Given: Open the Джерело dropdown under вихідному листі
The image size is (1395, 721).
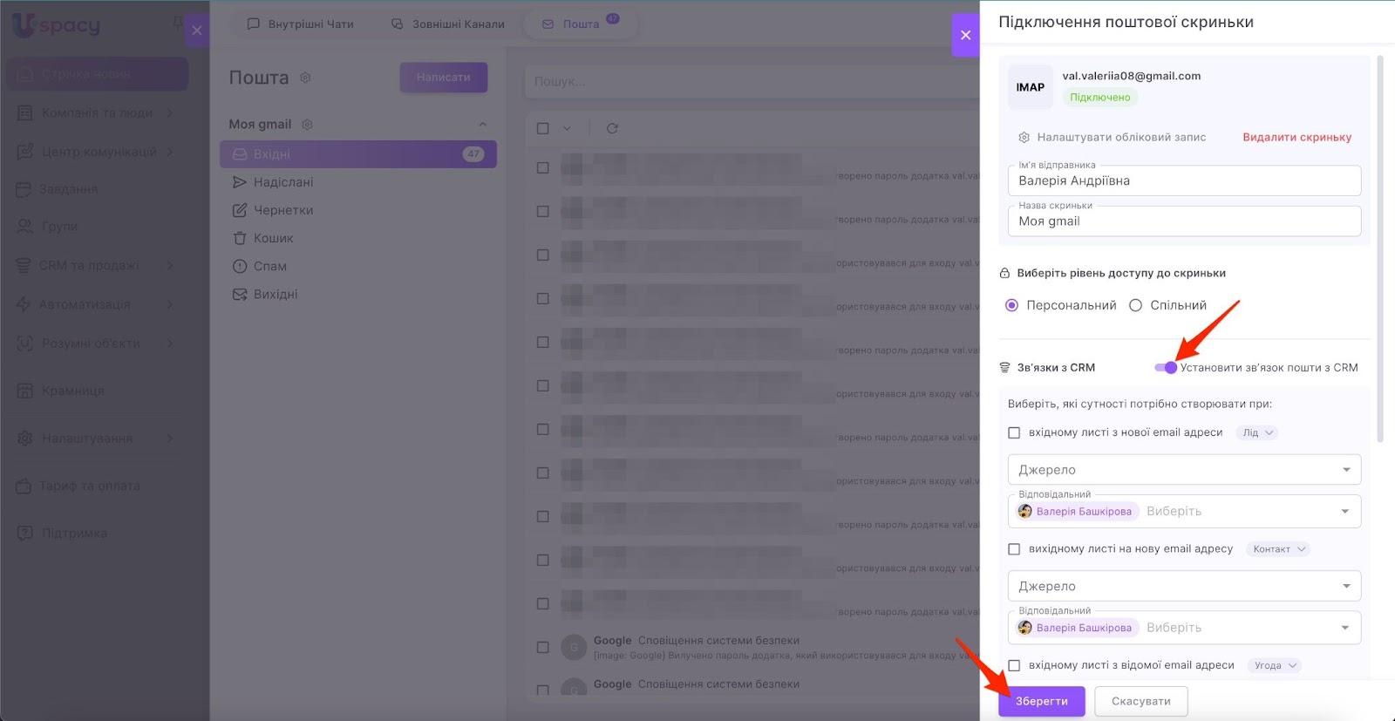Looking at the screenshot, I should [x=1184, y=586].
